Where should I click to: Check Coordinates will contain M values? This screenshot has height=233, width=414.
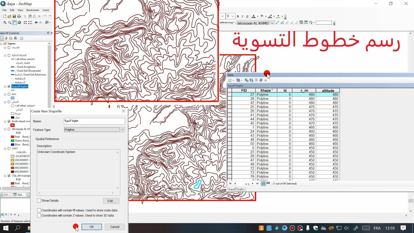click(39, 210)
